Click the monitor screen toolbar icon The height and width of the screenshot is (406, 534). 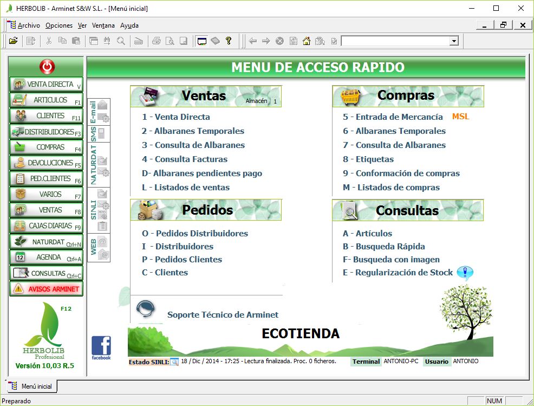[202, 41]
